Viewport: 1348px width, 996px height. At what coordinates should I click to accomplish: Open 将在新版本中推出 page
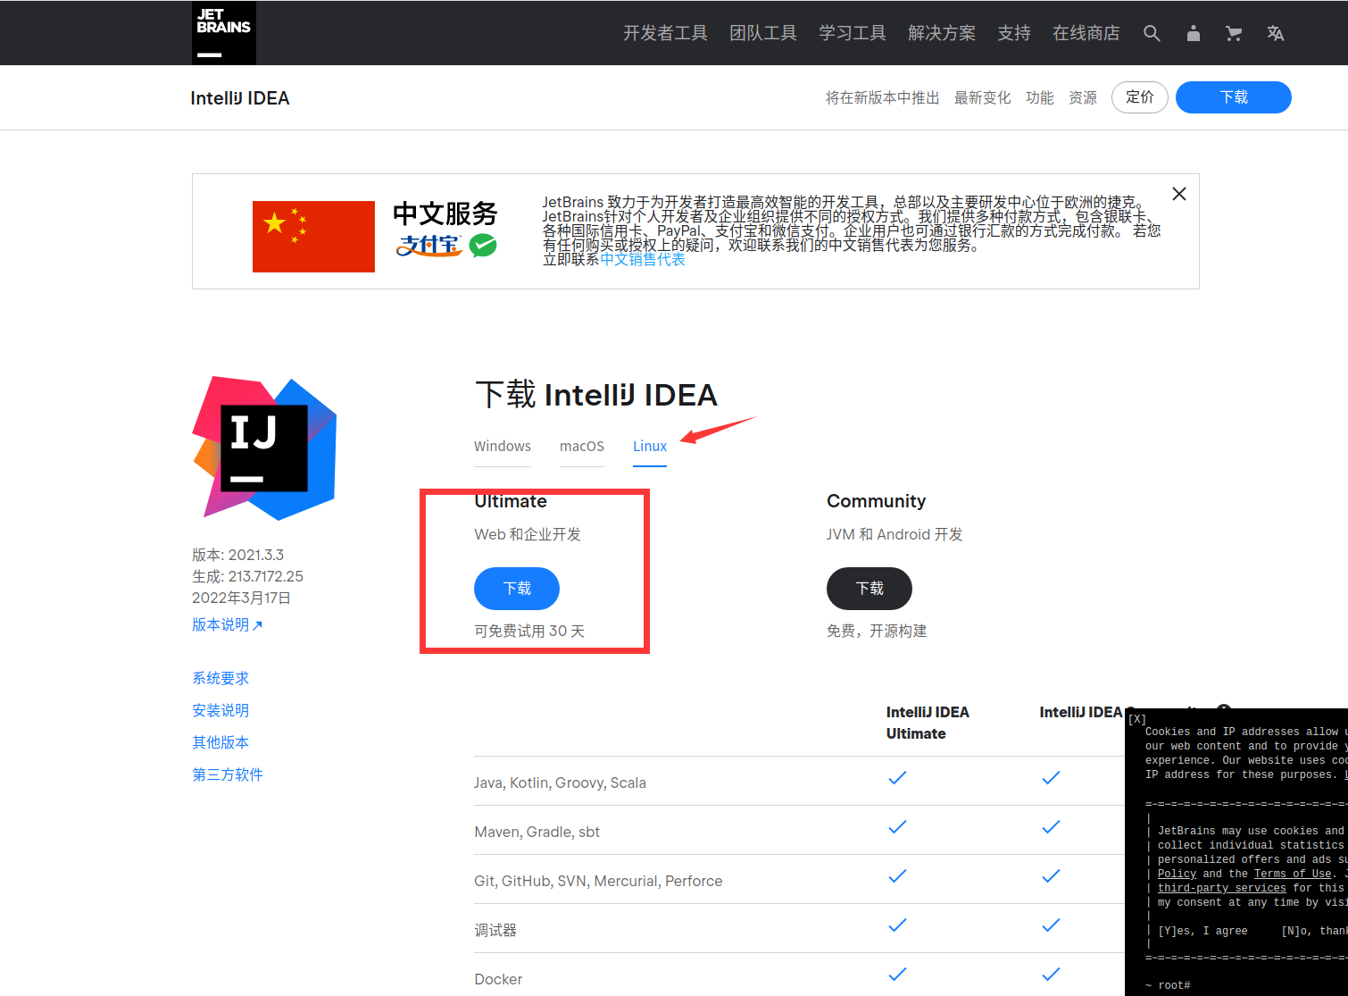click(x=882, y=97)
